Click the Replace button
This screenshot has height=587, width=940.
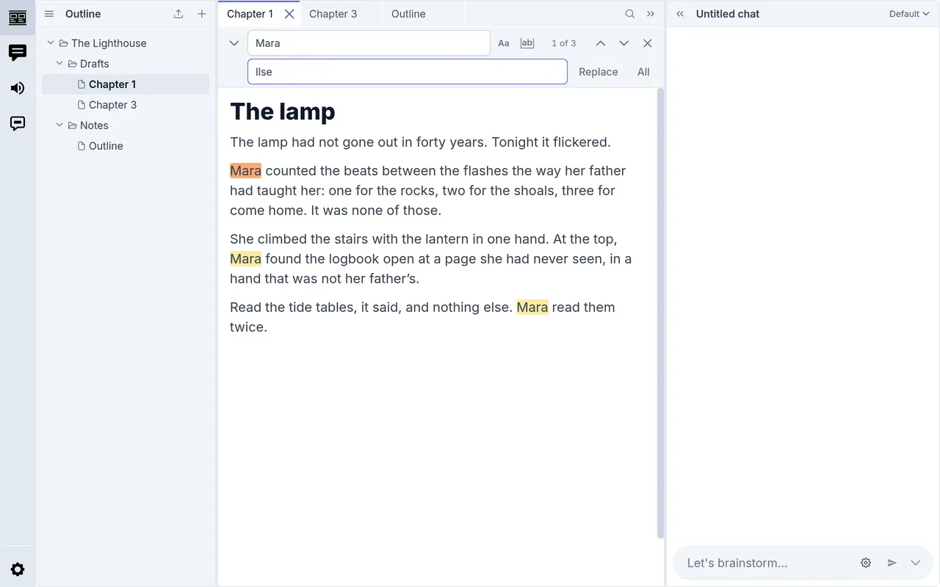(x=599, y=72)
